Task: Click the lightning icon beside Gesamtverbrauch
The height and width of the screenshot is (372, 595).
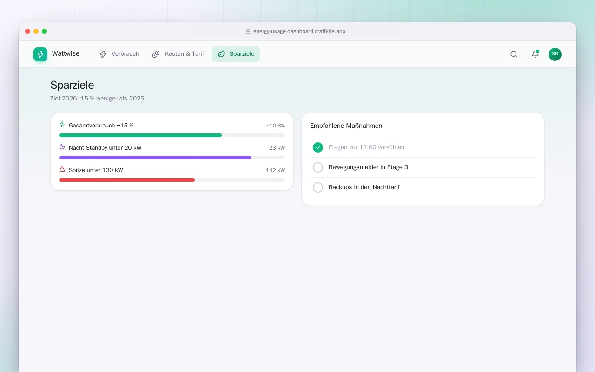Action: pos(62,125)
